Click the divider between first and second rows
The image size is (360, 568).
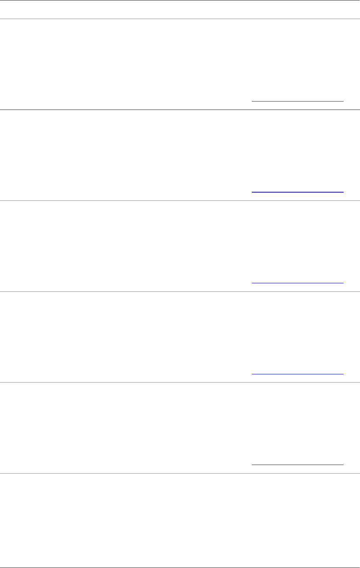pyautogui.click(x=180, y=110)
